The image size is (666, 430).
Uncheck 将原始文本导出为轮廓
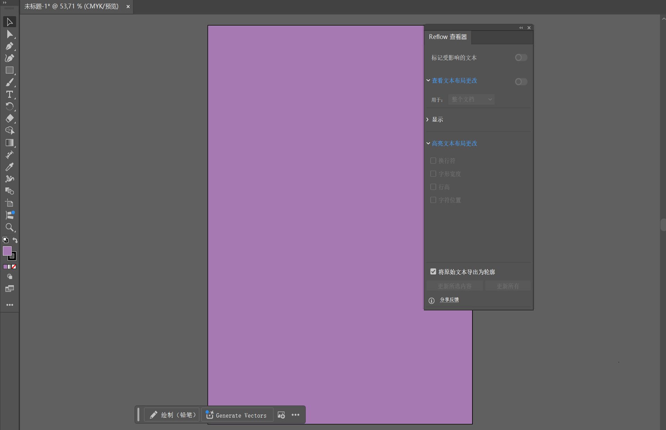[433, 272]
